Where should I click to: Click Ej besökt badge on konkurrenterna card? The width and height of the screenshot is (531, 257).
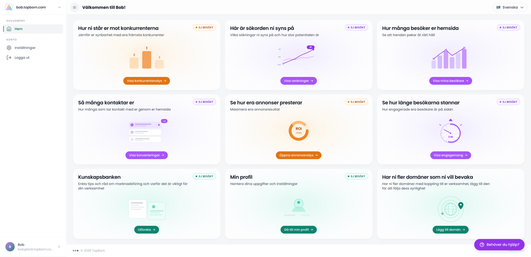pos(204,27)
